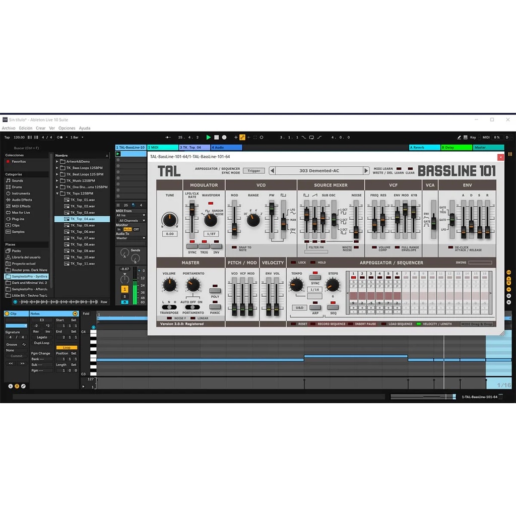The height and width of the screenshot is (516, 516).
Task: Open MIDI map mode in the top right
Action: pos(486,138)
